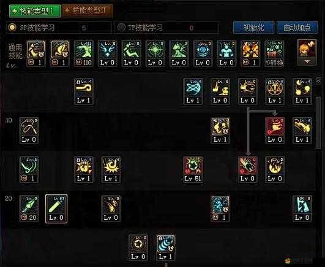Click the 初始化 reset button
This screenshot has width=325, height=267.
pos(254,27)
